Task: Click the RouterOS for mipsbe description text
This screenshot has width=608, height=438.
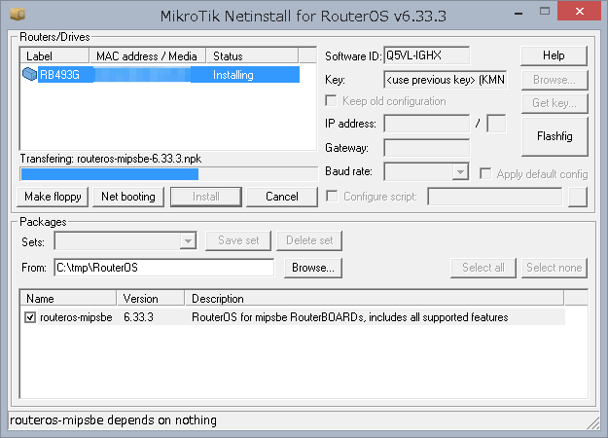Action: tap(350, 317)
